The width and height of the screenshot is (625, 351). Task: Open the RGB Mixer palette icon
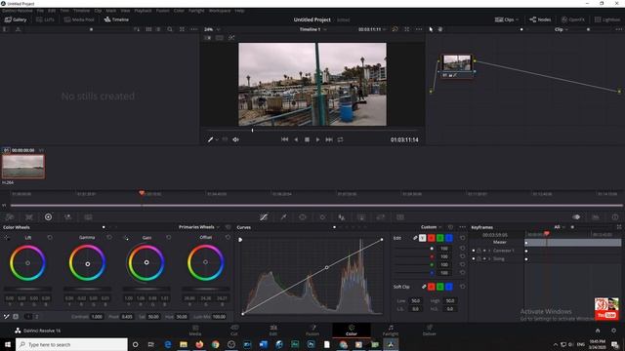(68, 216)
